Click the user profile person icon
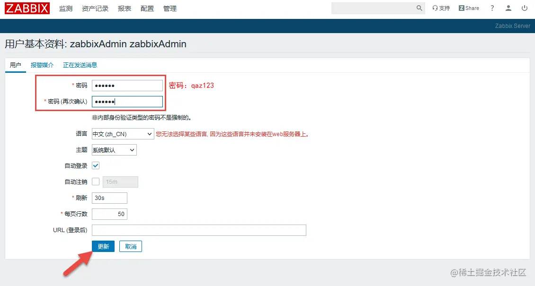The image size is (535, 286). (508, 8)
